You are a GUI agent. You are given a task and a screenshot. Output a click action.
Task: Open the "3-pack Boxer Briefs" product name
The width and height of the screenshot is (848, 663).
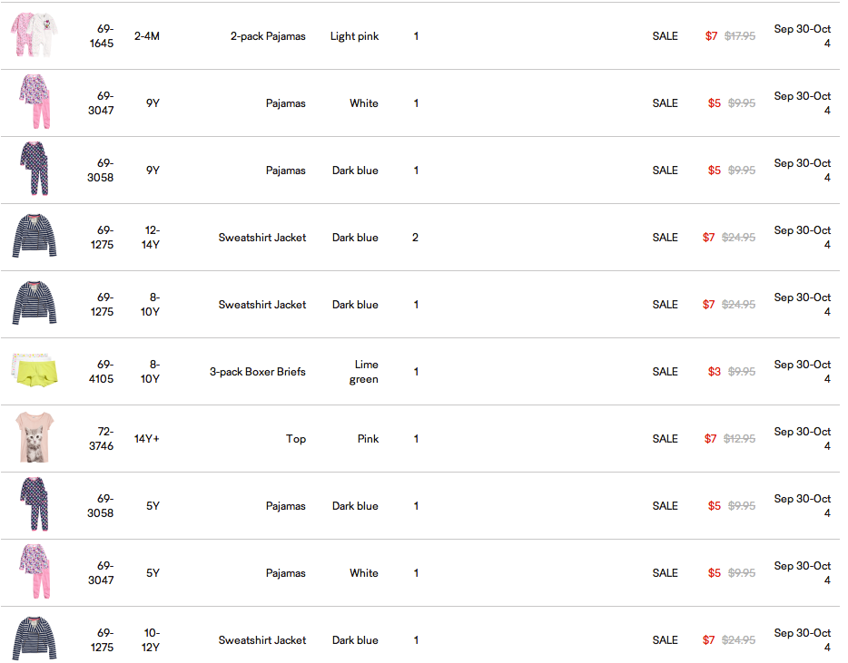258,372
